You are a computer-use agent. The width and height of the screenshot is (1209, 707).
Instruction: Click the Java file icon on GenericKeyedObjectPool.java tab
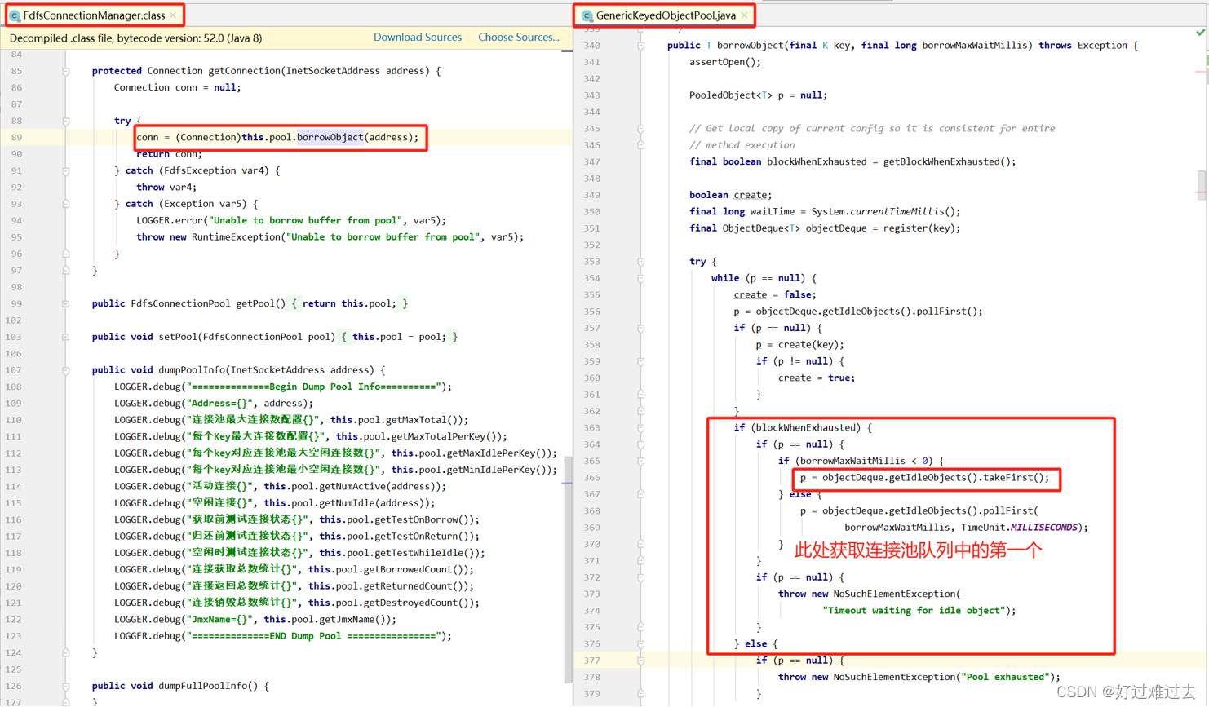click(x=586, y=15)
